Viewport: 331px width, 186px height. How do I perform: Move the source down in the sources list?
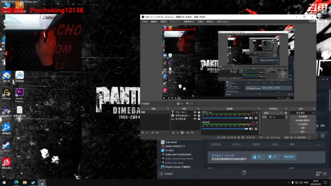point(192,133)
